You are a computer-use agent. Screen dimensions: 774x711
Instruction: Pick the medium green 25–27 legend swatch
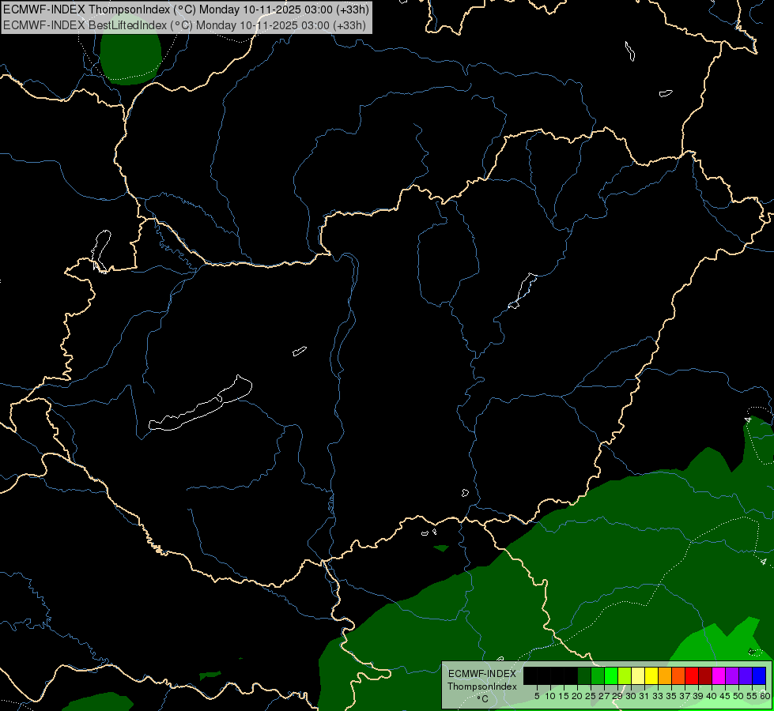point(597,675)
